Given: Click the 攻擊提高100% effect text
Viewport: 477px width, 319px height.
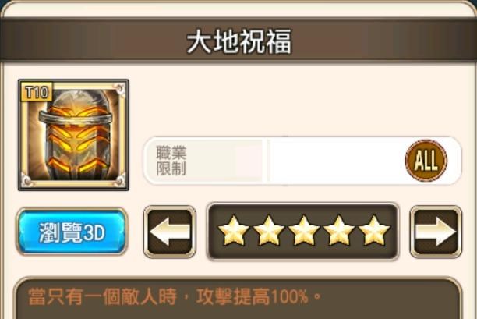Looking at the screenshot, I should click(x=252, y=296).
